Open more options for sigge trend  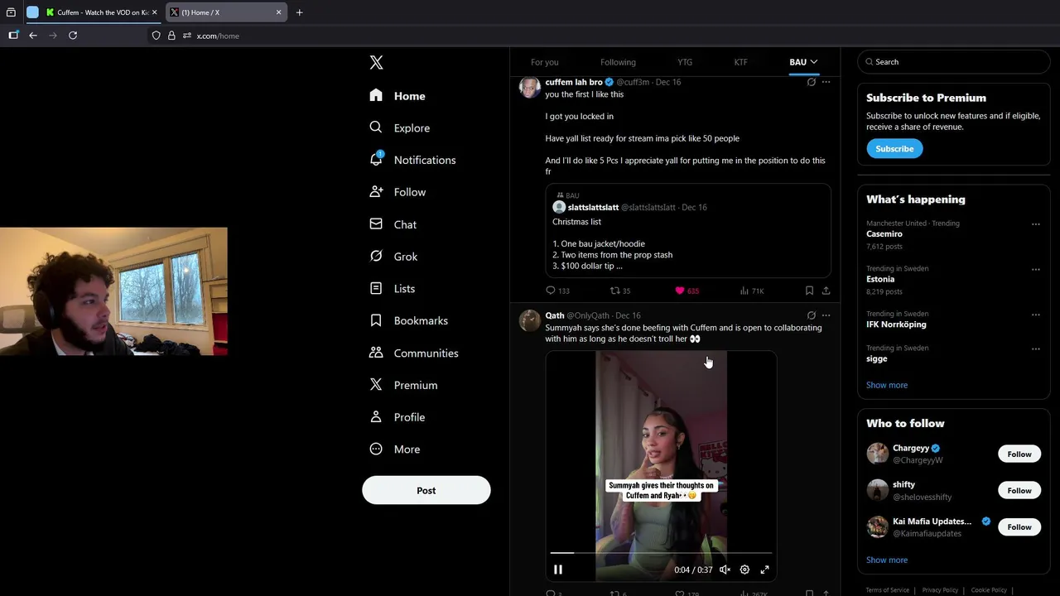click(1035, 349)
